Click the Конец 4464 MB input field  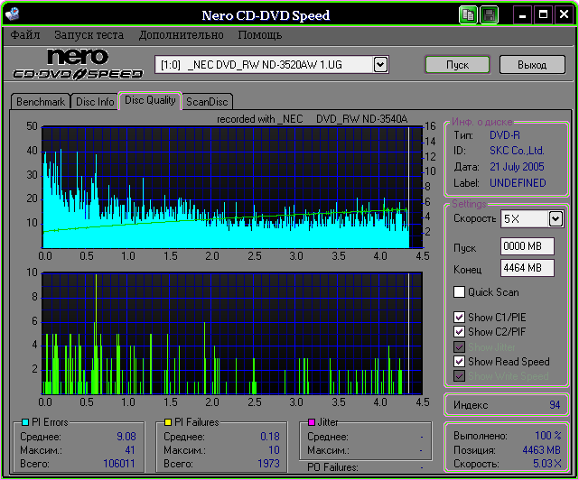(x=528, y=268)
